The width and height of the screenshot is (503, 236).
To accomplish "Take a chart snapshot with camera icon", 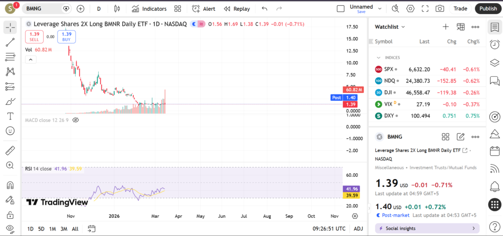I will (440, 8).
